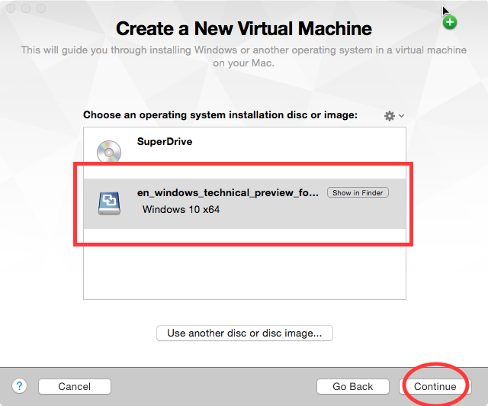This screenshot has width=488, height=406.
Task: Click Show in Finder for Windows image
Action: 358,192
